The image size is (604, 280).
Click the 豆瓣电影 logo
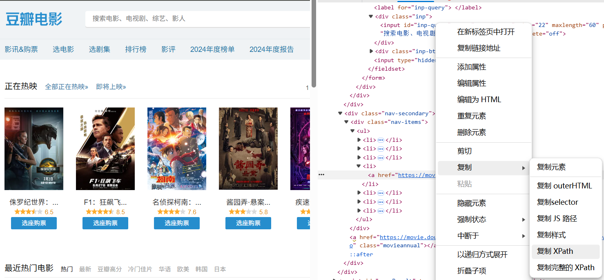[34, 19]
